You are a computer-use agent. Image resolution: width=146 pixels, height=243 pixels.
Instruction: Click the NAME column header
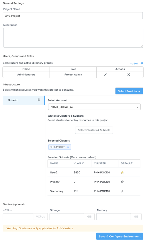pyautogui.click(x=54, y=163)
